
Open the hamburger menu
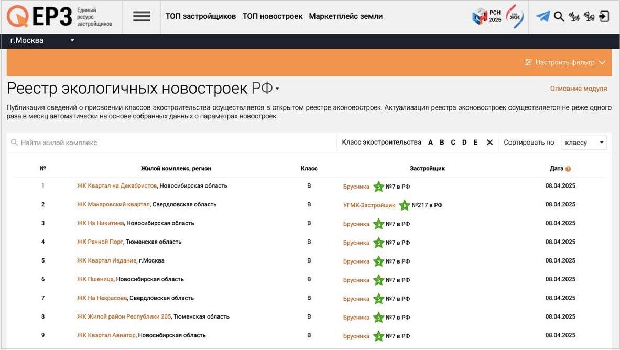[142, 16]
